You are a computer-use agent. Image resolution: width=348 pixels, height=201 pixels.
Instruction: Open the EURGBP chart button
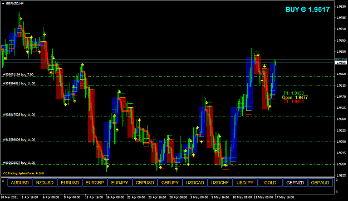point(95,183)
